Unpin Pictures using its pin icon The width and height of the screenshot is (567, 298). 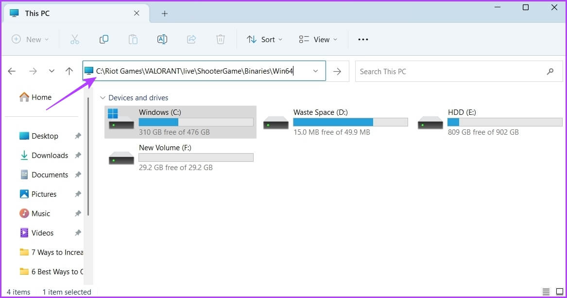[78, 194]
